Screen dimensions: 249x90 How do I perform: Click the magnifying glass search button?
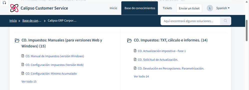point(226,21)
